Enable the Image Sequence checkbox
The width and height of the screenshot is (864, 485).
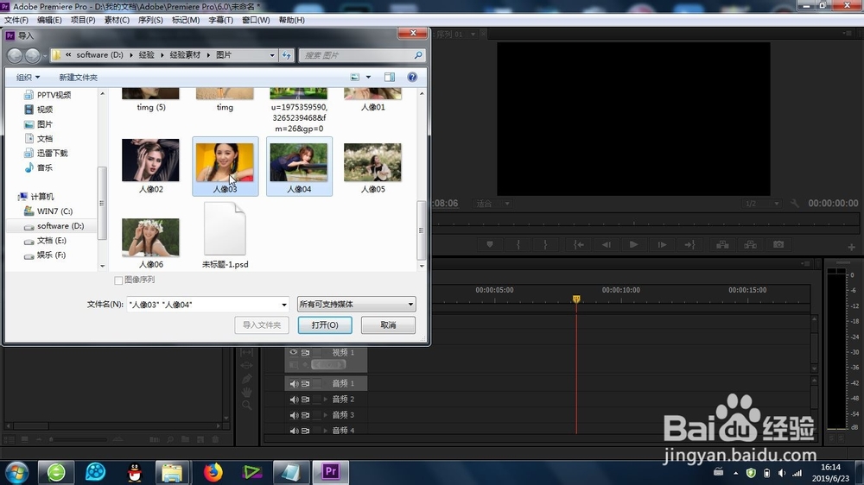click(x=118, y=280)
